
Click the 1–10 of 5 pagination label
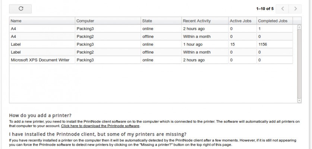(x=265, y=9)
